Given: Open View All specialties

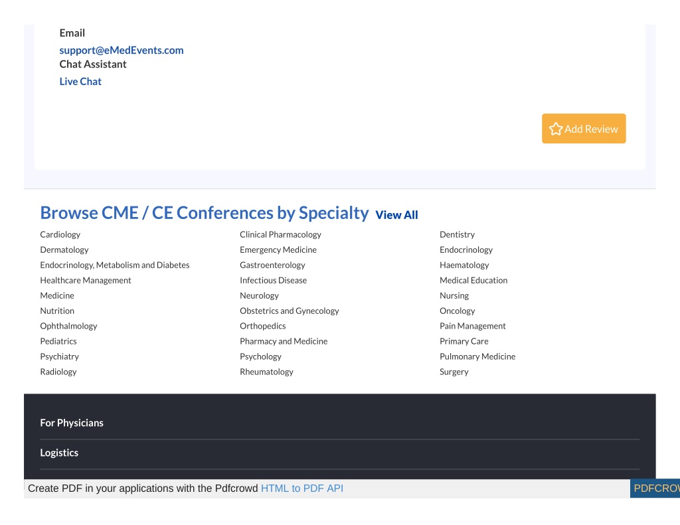Looking at the screenshot, I should pos(396,215).
